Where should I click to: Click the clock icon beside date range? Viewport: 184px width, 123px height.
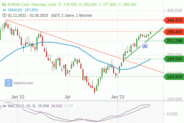coord(4,15)
